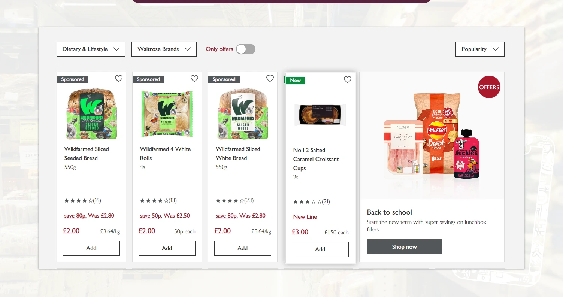Open the New Line link
The height and width of the screenshot is (297, 563).
coord(305,217)
